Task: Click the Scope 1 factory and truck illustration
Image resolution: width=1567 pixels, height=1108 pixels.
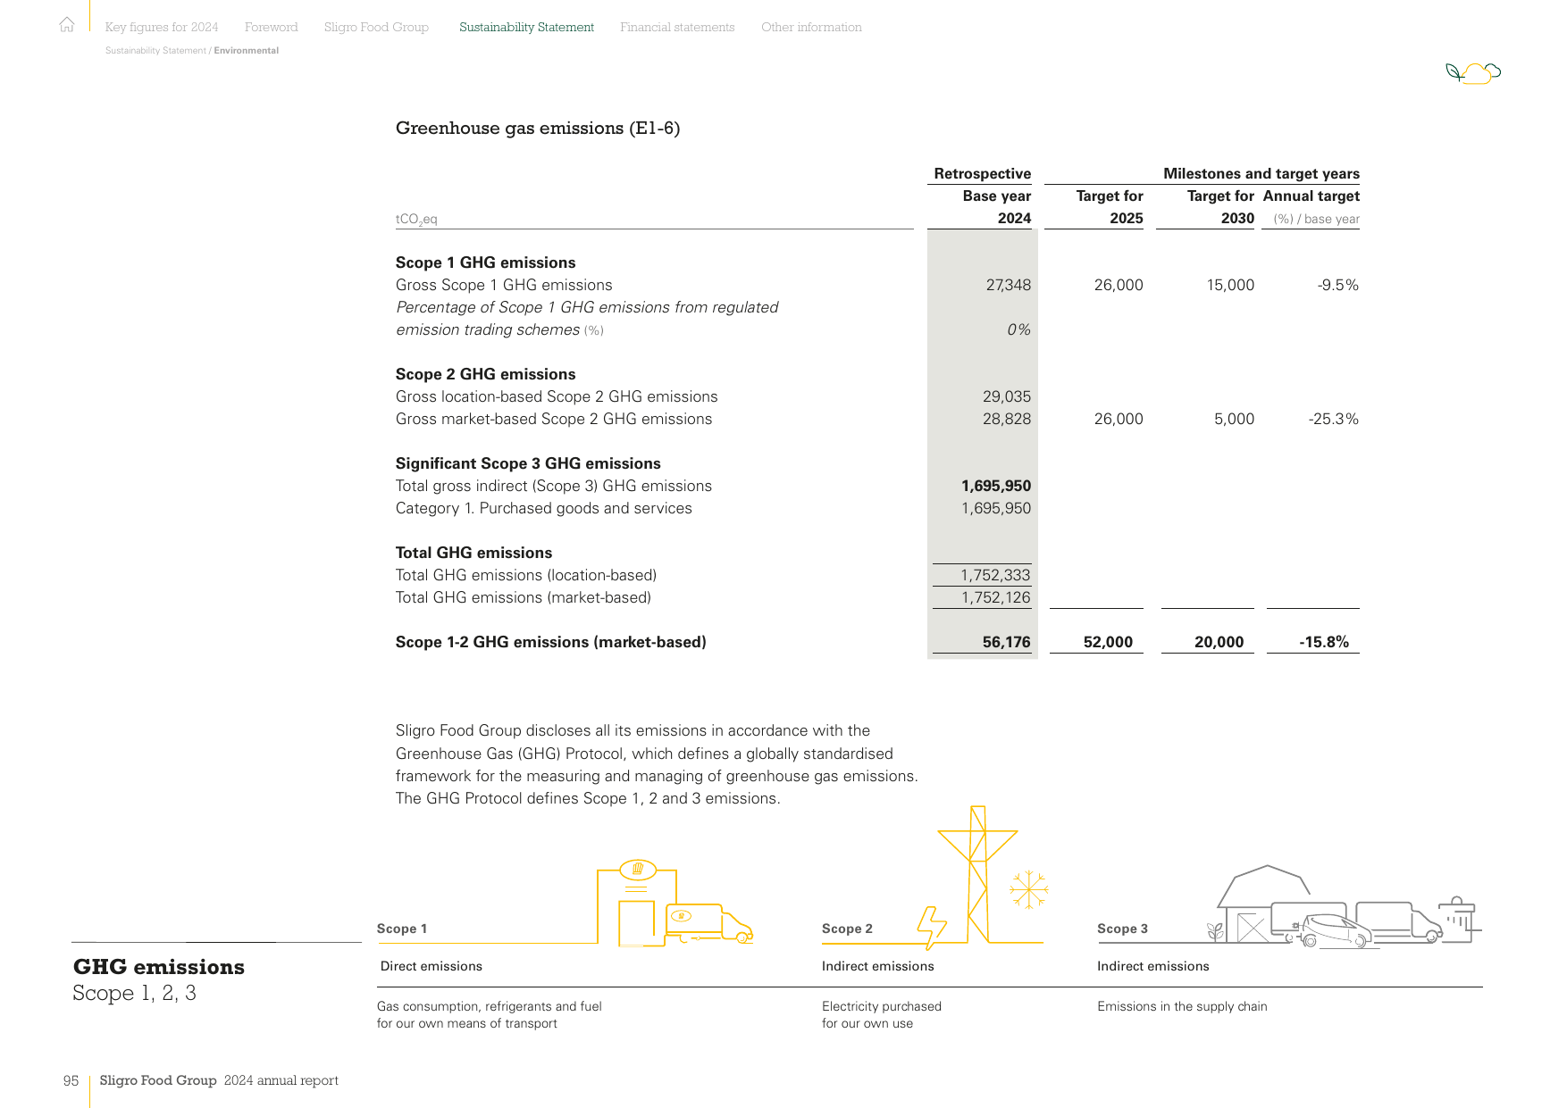Action: point(675,903)
